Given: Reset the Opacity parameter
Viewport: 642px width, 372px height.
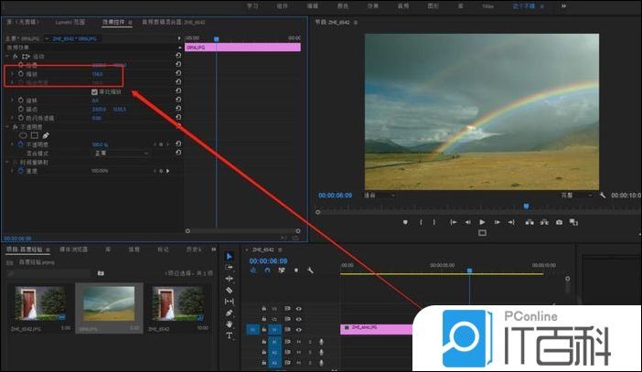Looking at the screenshot, I should pos(178,143).
